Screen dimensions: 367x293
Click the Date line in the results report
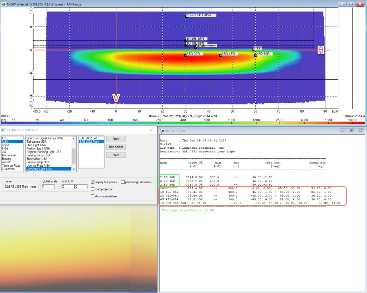[193, 141]
